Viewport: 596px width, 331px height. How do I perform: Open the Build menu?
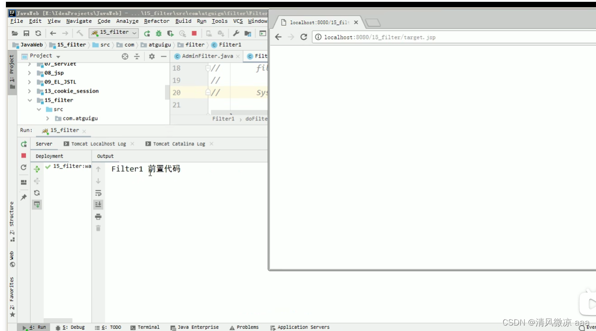click(183, 21)
